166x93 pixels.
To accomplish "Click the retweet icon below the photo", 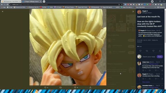I will click(x=60, y=87).
